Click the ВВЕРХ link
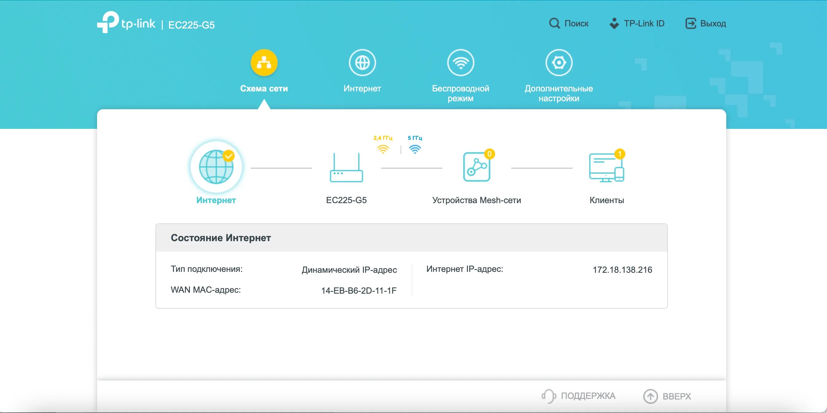Image resolution: width=827 pixels, height=413 pixels. point(676,396)
